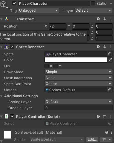This screenshot has height=143, width=114.
Task: Click the Sprite Renderer component icon
Action: (x=7, y=47)
